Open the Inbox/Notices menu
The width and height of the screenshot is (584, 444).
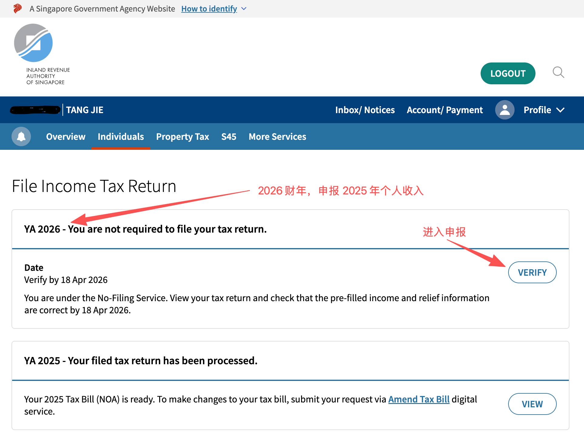click(x=365, y=109)
